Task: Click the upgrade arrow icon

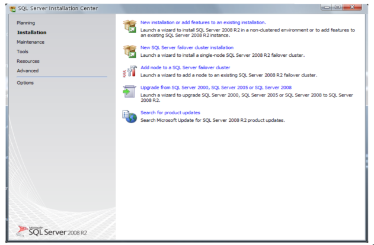Action: click(x=129, y=91)
